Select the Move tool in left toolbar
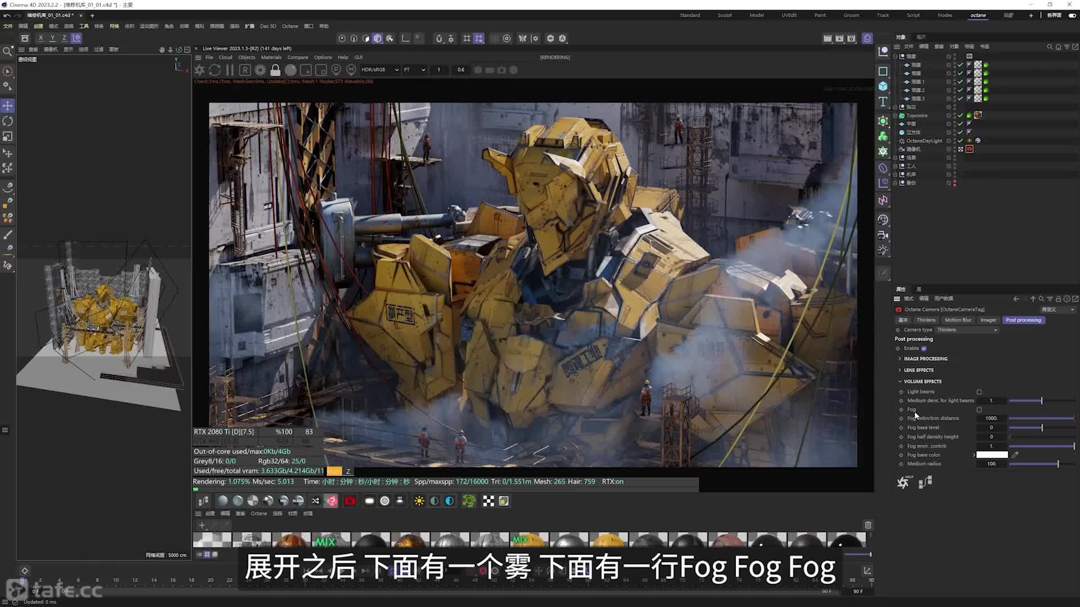This screenshot has height=607, width=1080. 8,106
